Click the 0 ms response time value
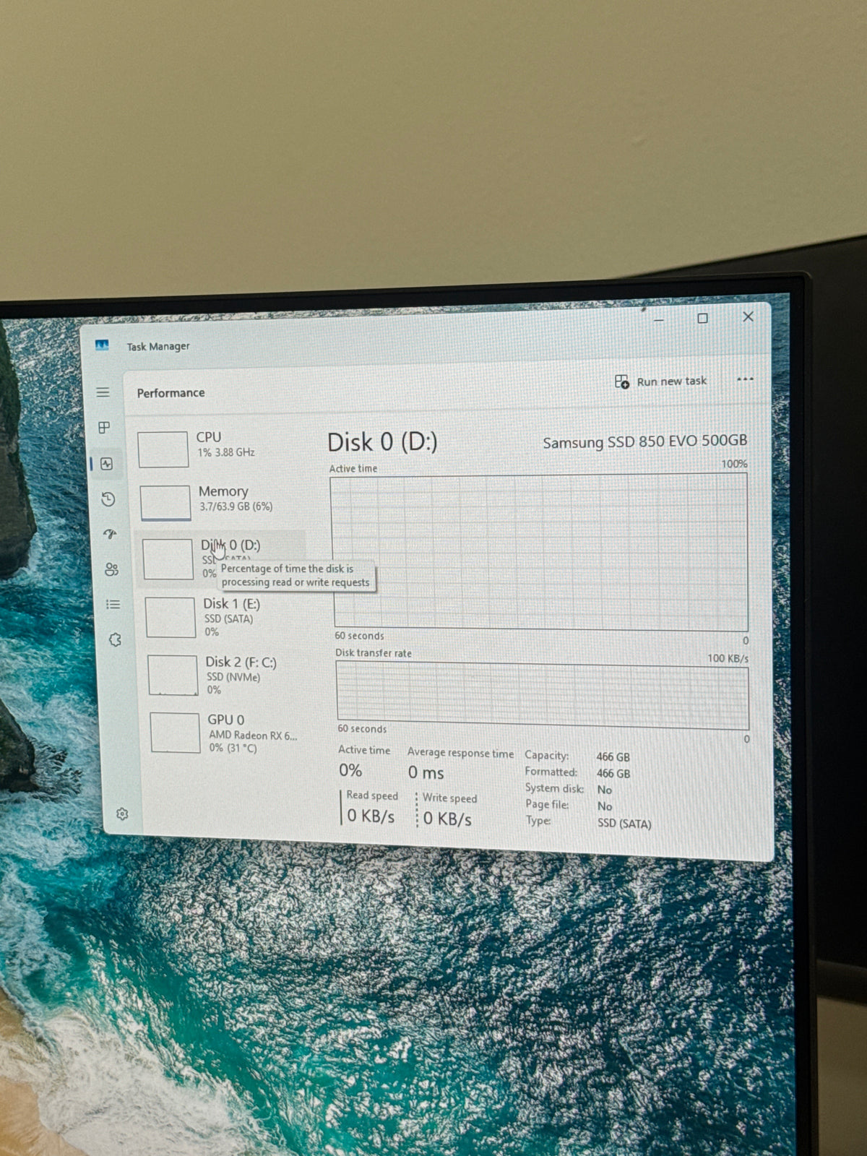867x1156 pixels. pos(426,772)
